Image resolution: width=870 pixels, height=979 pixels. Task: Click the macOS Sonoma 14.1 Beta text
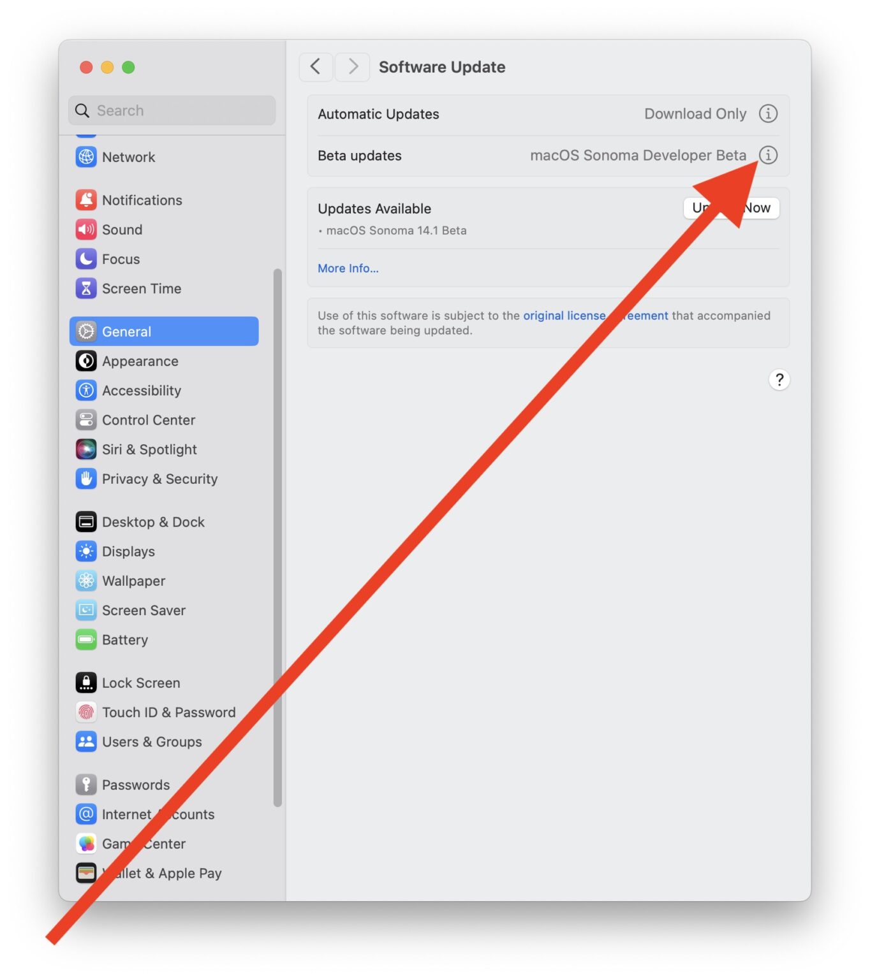click(396, 231)
